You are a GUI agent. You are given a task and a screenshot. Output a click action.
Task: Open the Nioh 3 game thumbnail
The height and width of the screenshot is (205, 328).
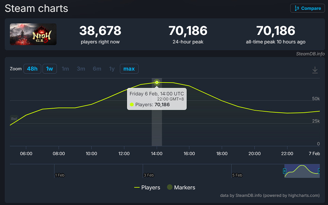(33, 34)
